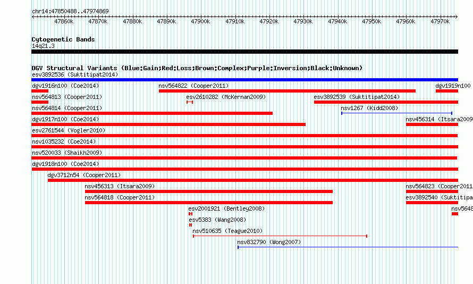
Task: Select the small esv2610282 variant marker
Action: coord(190,102)
